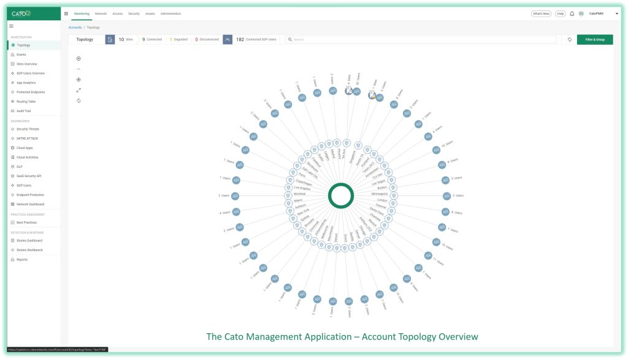Expand the topology map to full screen

click(x=78, y=90)
